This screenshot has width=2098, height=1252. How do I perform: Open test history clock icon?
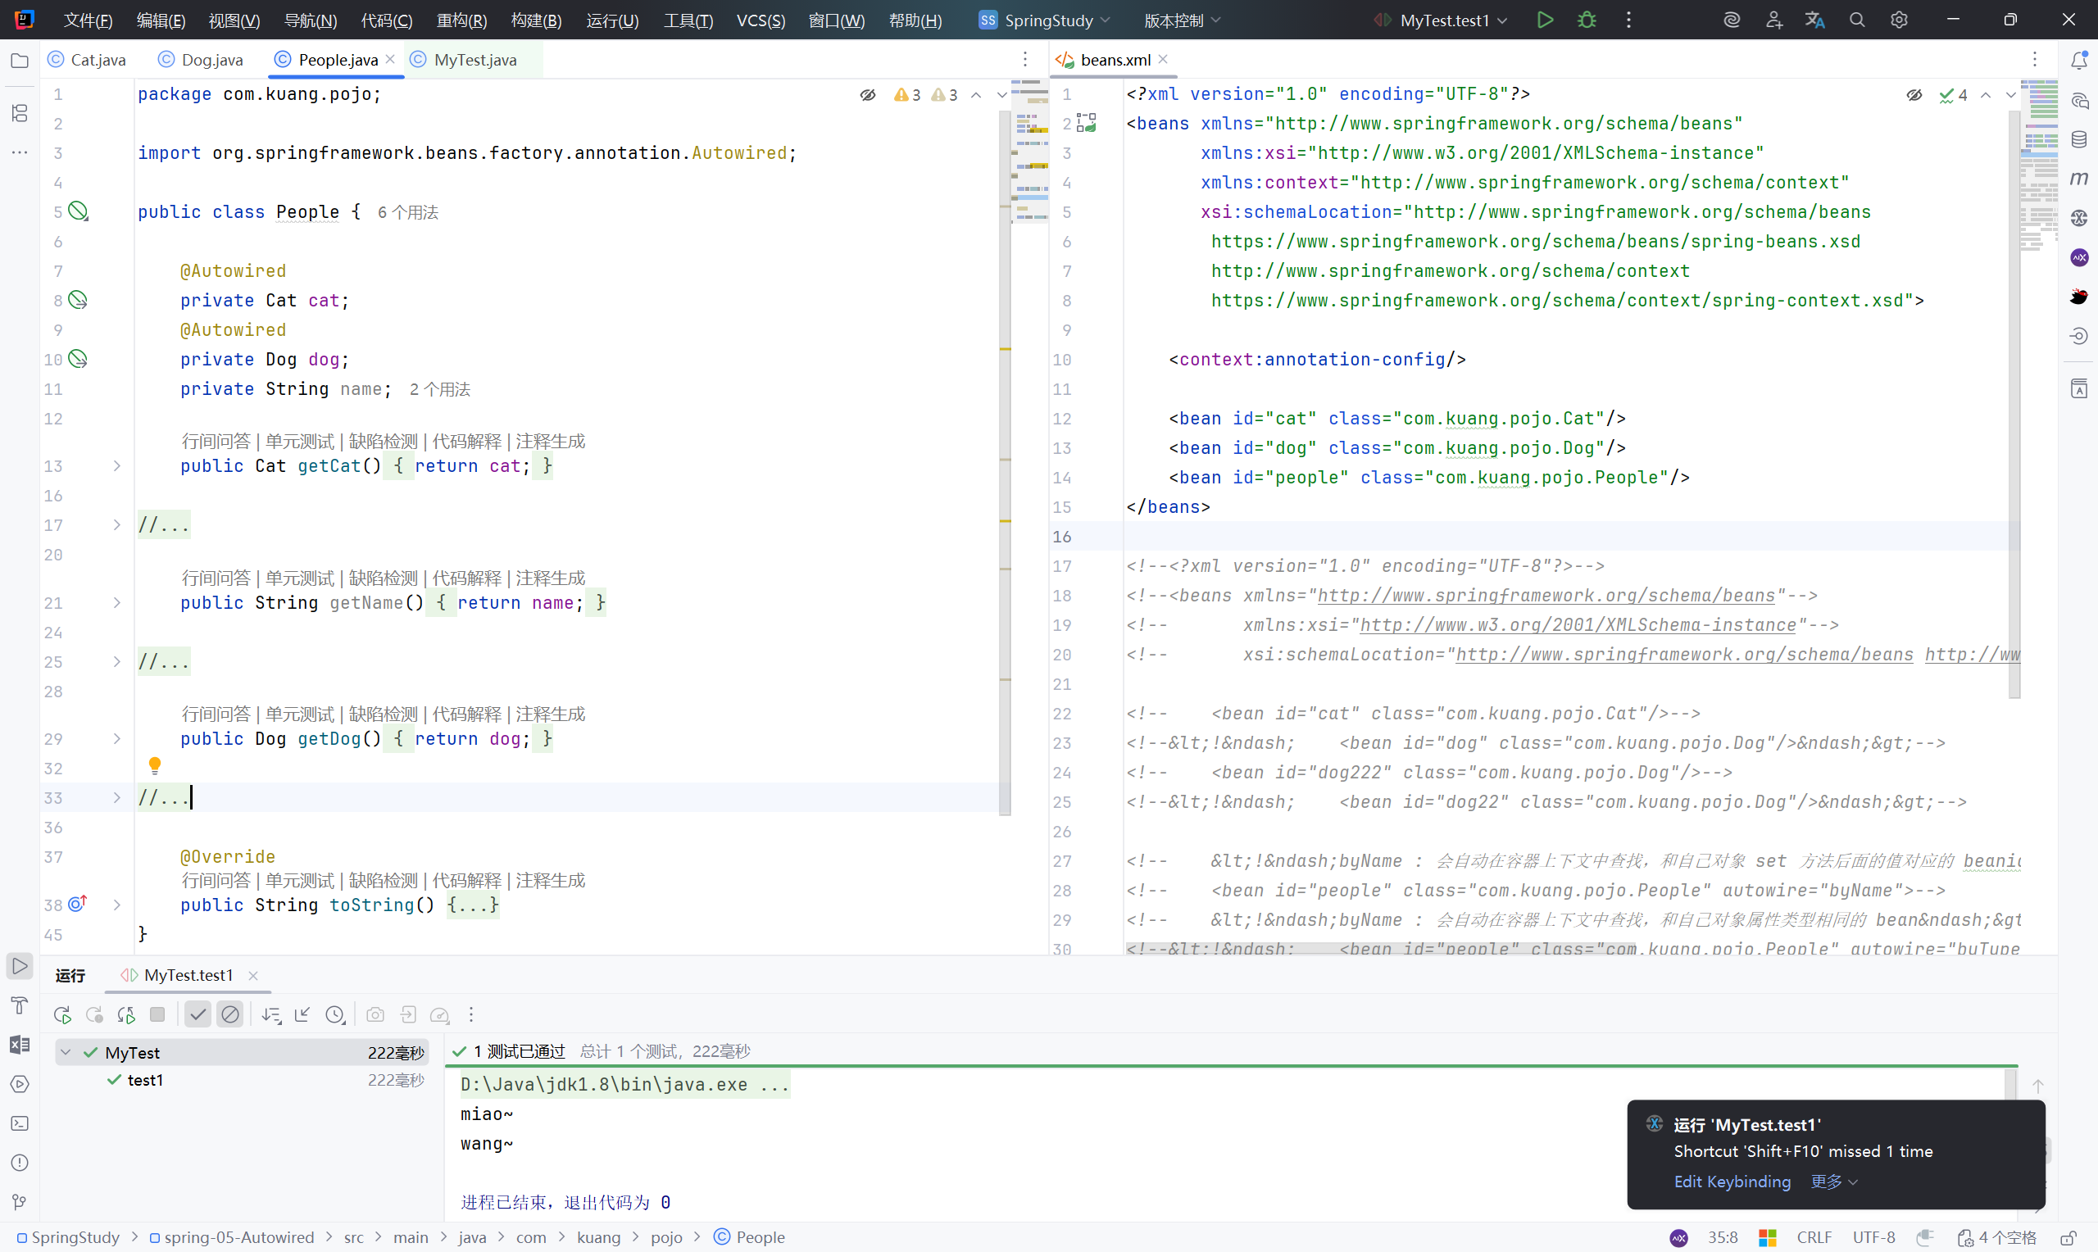pyautogui.click(x=335, y=1015)
